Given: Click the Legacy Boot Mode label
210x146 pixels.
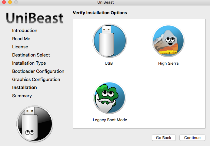Looking at the screenshot, I should (x=110, y=120).
